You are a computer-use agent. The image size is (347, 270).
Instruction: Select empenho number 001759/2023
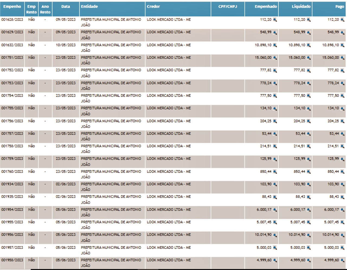pos(12,158)
